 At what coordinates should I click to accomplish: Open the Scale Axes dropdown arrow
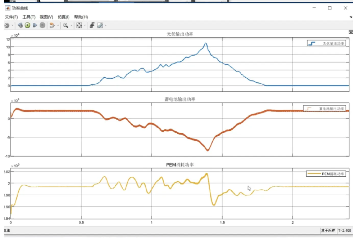[x=85, y=25]
